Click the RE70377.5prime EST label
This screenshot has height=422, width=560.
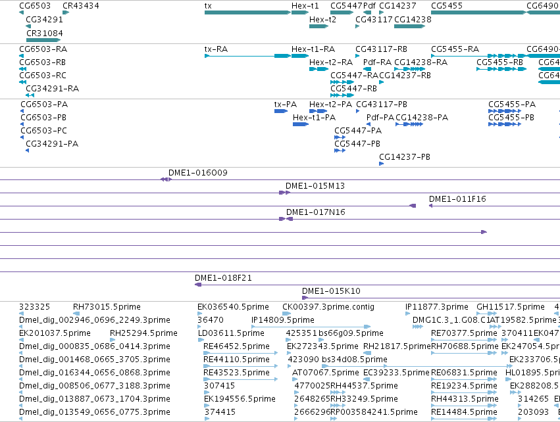point(465,333)
